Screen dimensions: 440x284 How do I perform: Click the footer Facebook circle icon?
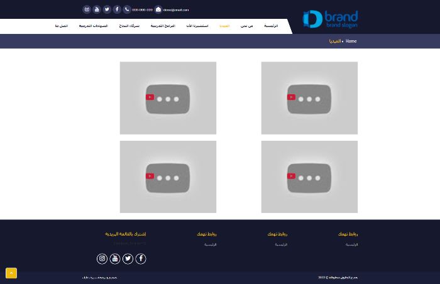(x=141, y=258)
